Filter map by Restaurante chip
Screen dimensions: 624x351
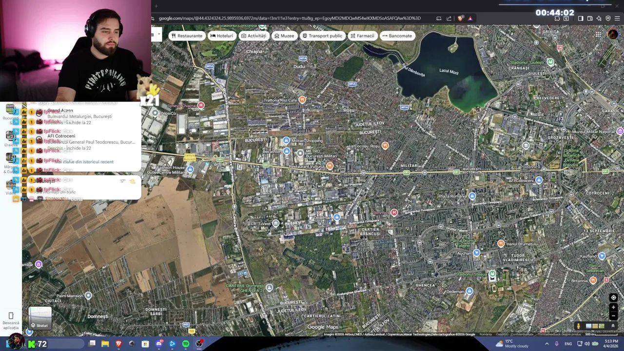point(187,36)
